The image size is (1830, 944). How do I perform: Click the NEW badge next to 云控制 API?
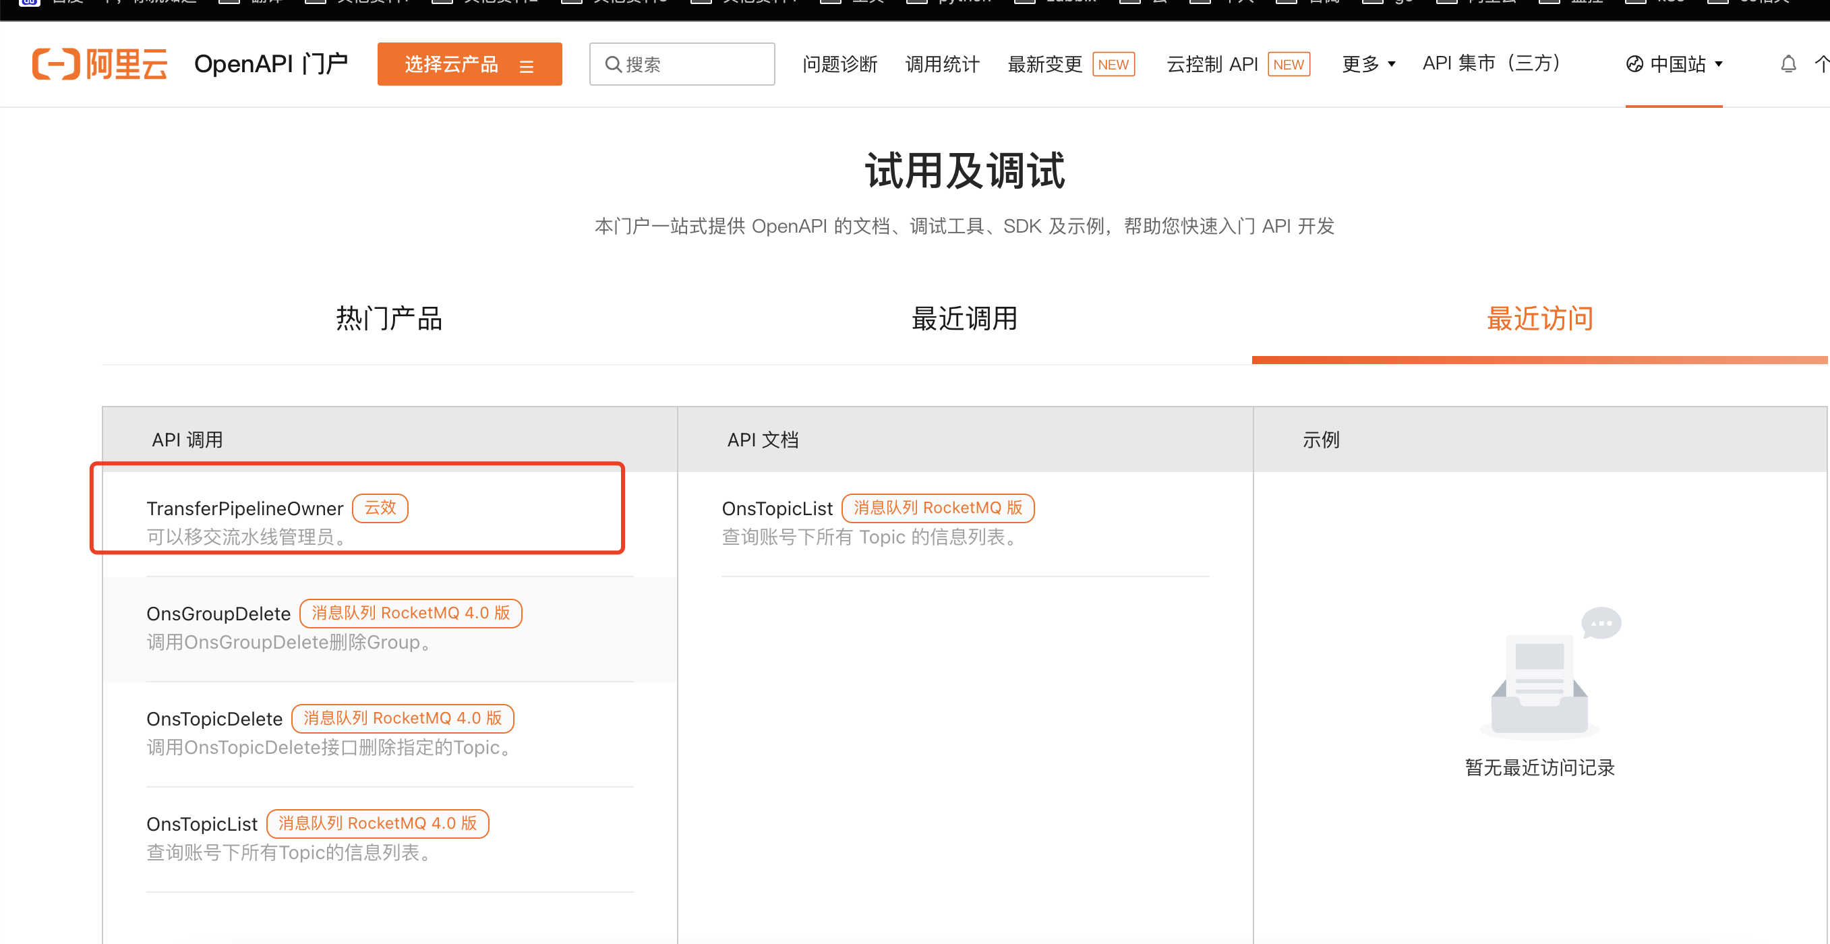point(1288,64)
